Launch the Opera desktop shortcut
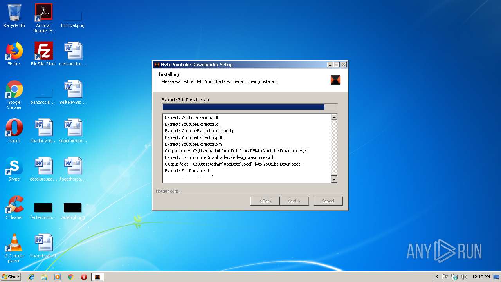Image resolution: width=501 pixels, height=282 pixels. (x=14, y=131)
